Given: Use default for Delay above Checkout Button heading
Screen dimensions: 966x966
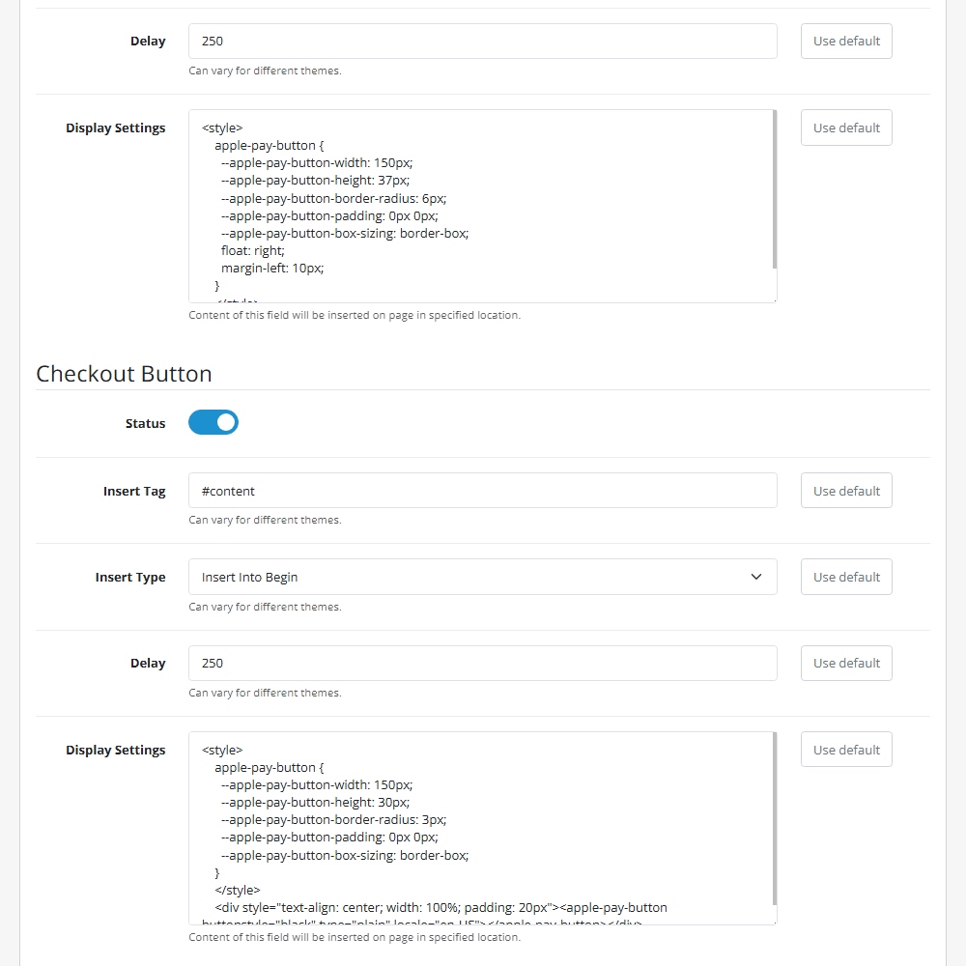Looking at the screenshot, I should pos(846,42).
